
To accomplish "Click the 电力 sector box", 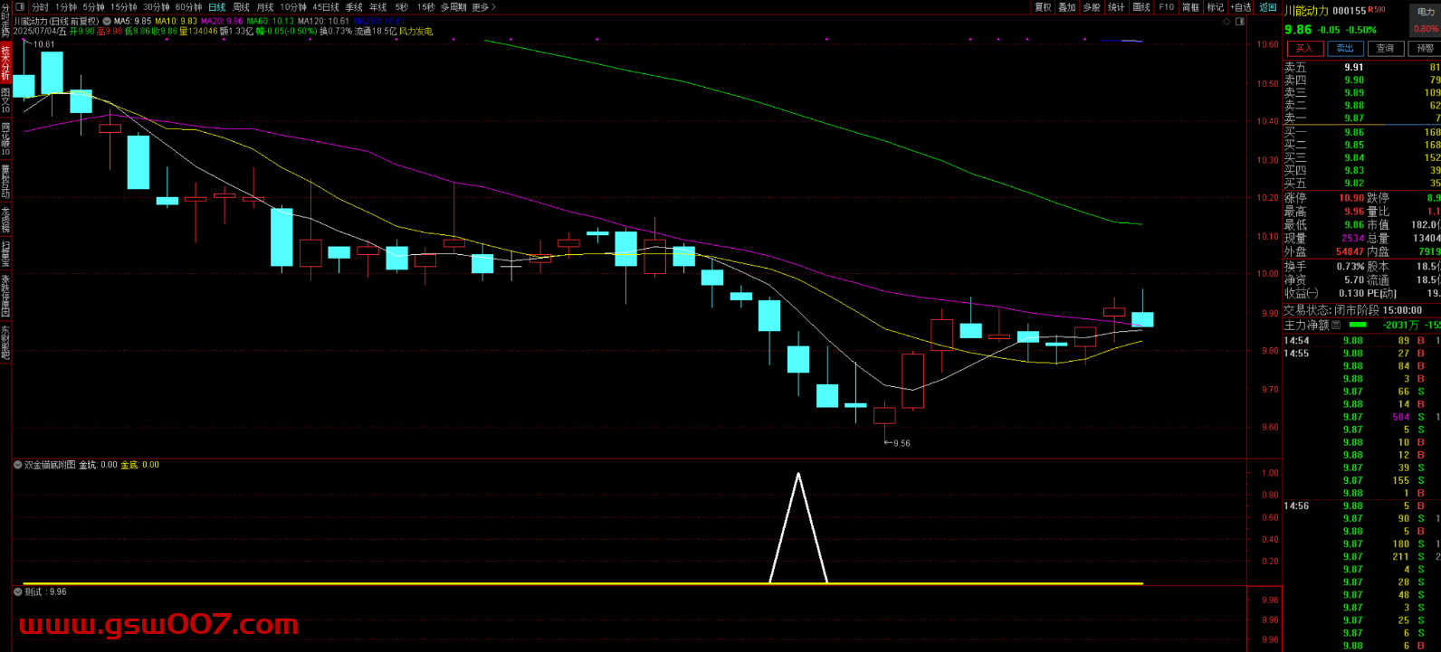I will pyautogui.click(x=1426, y=12).
